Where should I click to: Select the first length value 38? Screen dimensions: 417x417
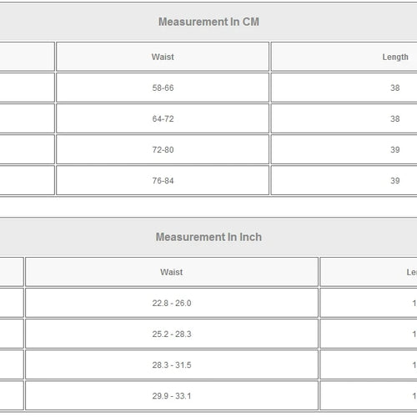click(344, 88)
